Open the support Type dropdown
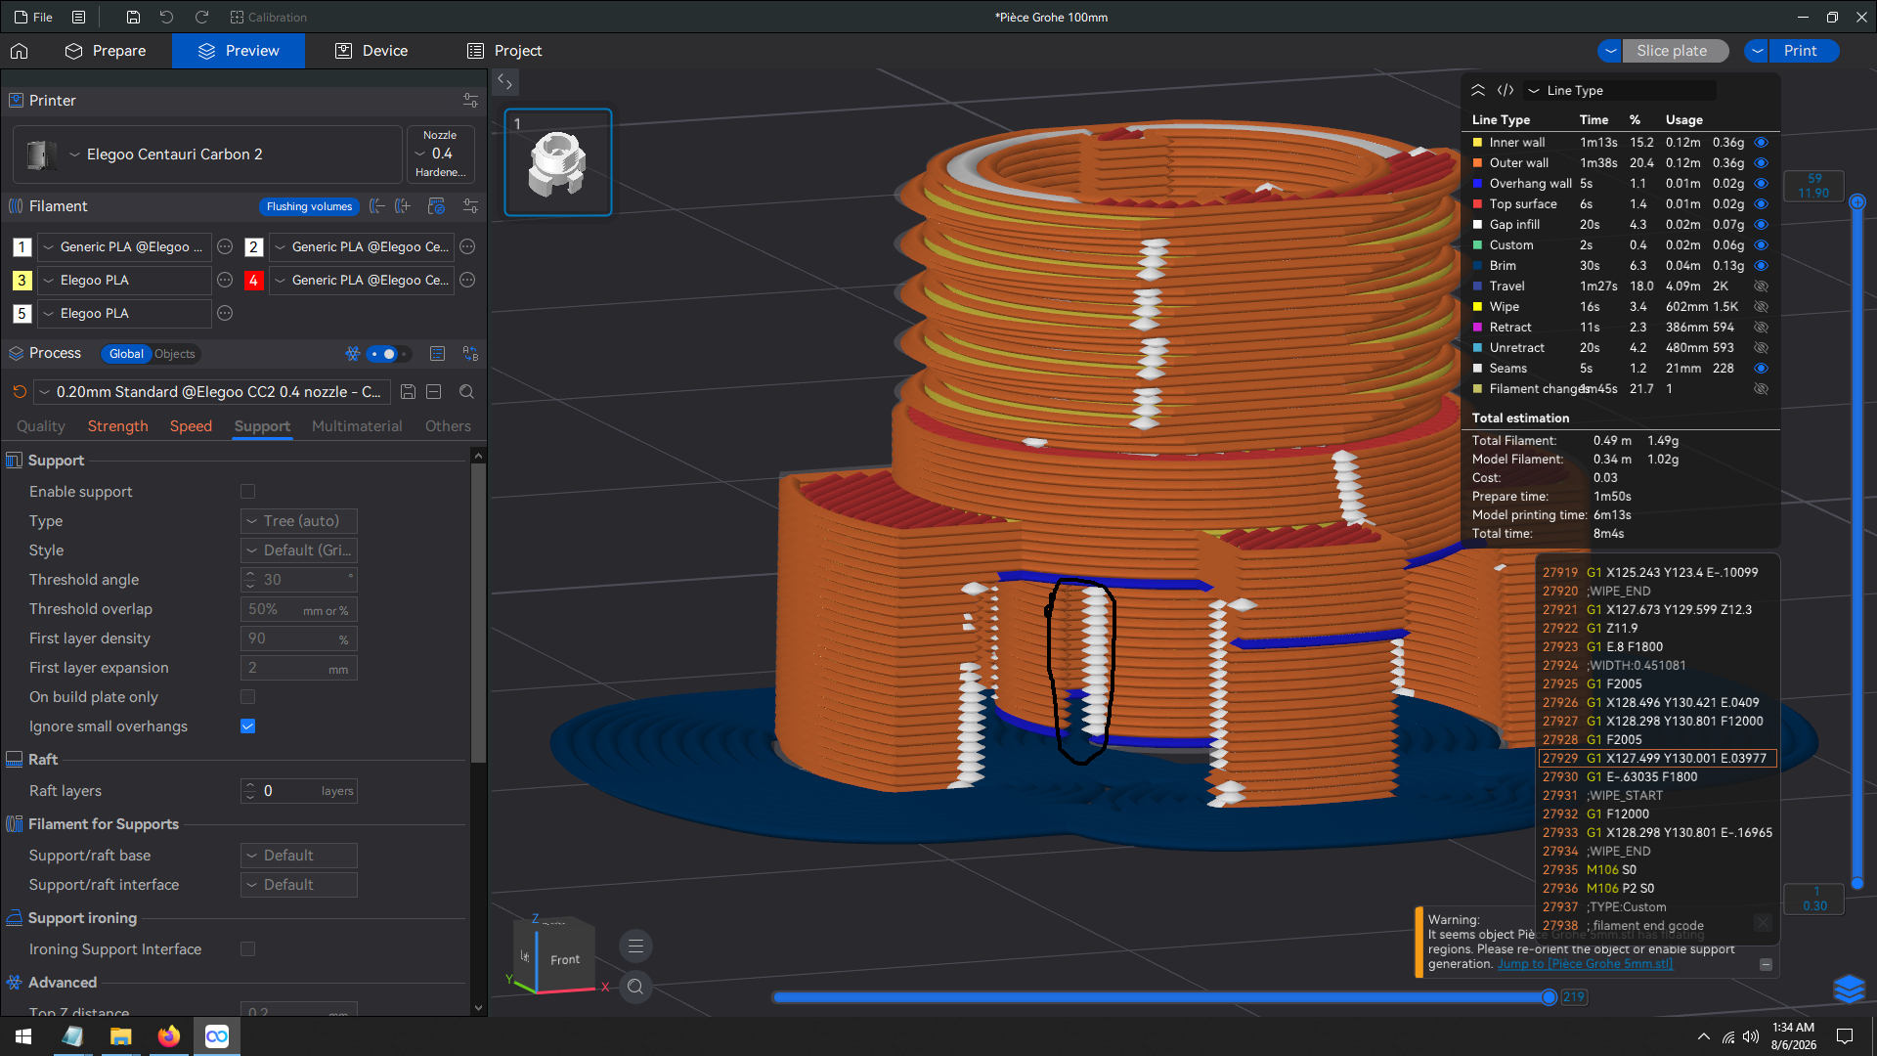 click(x=298, y=521)
